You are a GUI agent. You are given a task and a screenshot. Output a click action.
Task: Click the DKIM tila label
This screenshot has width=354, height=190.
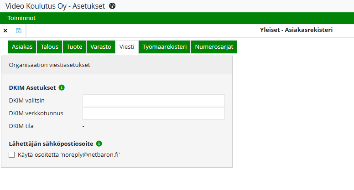point(21,126)
